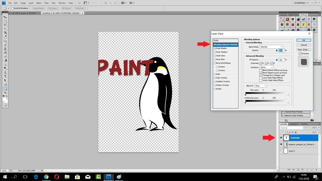Click the Fill Opacity value field

pos(281,60)
